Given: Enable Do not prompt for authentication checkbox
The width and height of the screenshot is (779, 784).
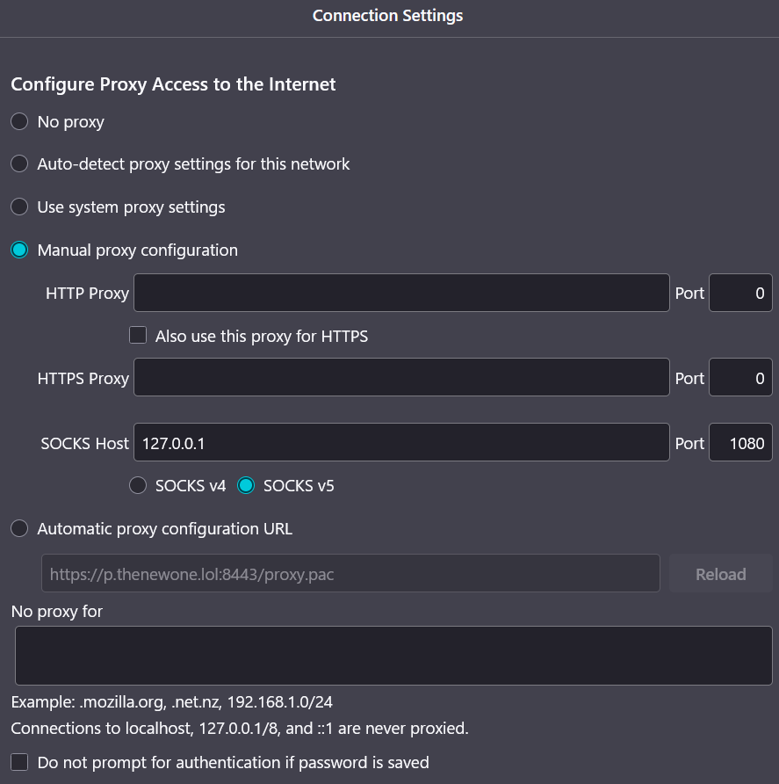Looking at the screenshot, I should click(19, 763).
